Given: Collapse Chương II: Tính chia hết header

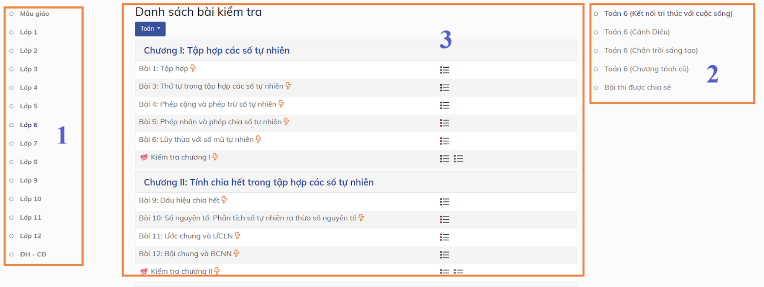Looking at the screenshot, I should point(258,182).
